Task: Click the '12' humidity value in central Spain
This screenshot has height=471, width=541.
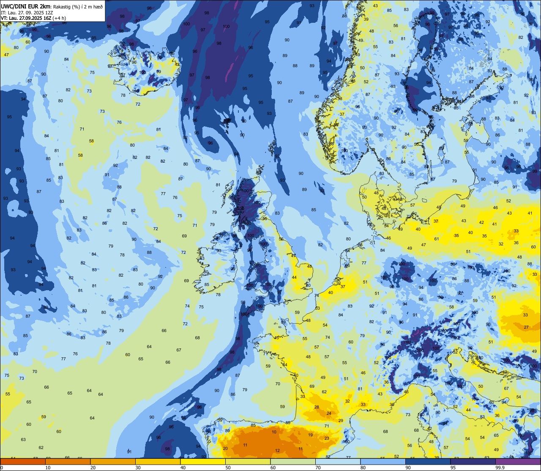Action: coord(277,451)
